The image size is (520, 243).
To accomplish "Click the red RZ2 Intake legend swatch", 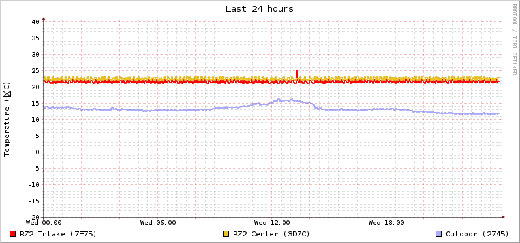I will click(x=13, y=234).
